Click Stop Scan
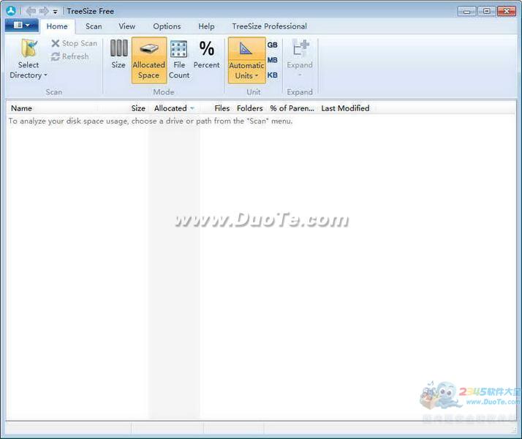 (x=75, y=43)
